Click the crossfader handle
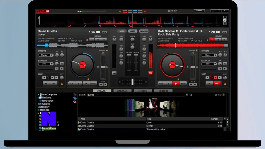Viewport: 265px width, 149px height. [133, 82]
